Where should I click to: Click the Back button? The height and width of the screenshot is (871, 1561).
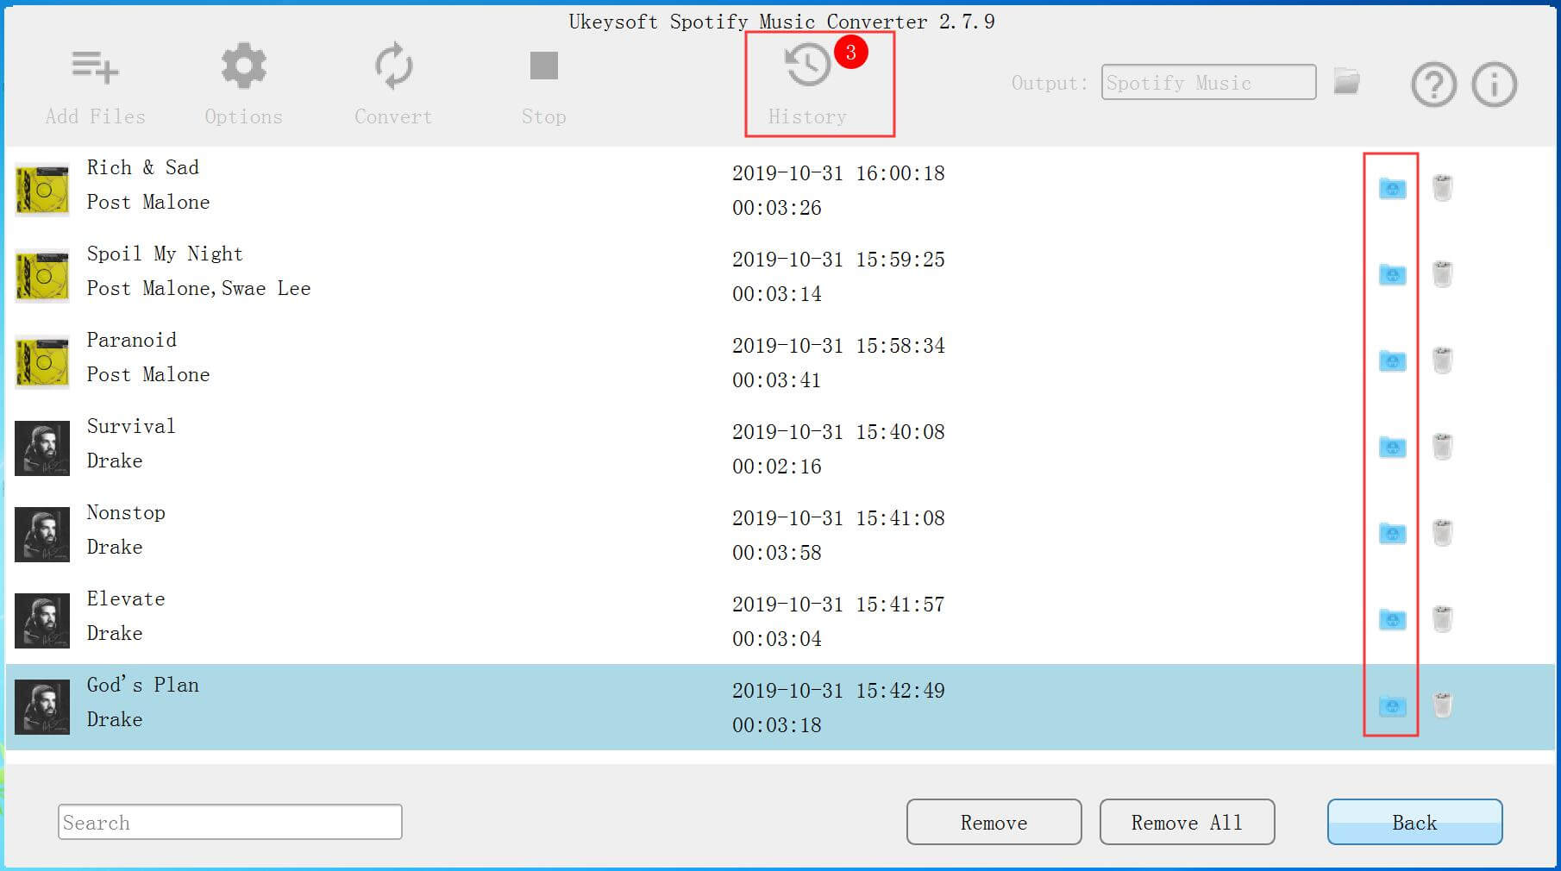tap(1414, 822)
